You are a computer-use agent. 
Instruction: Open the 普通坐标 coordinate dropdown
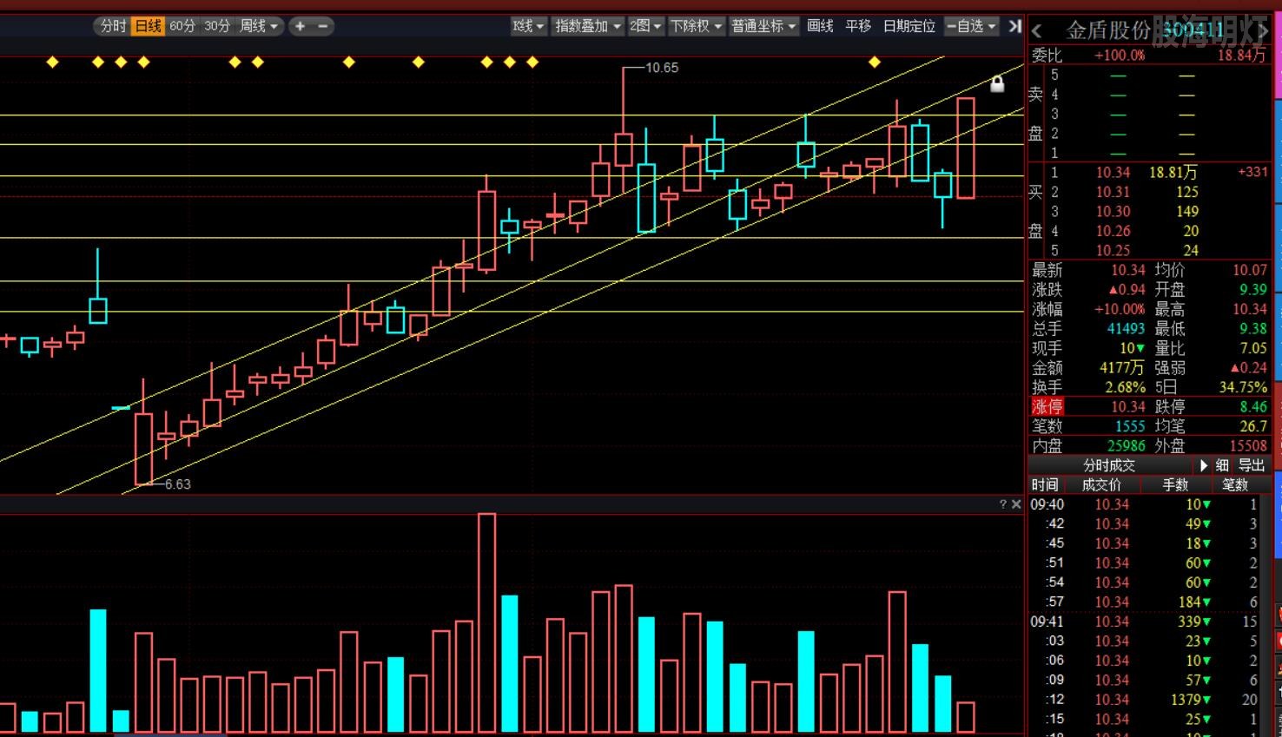[x=763, y=26]
